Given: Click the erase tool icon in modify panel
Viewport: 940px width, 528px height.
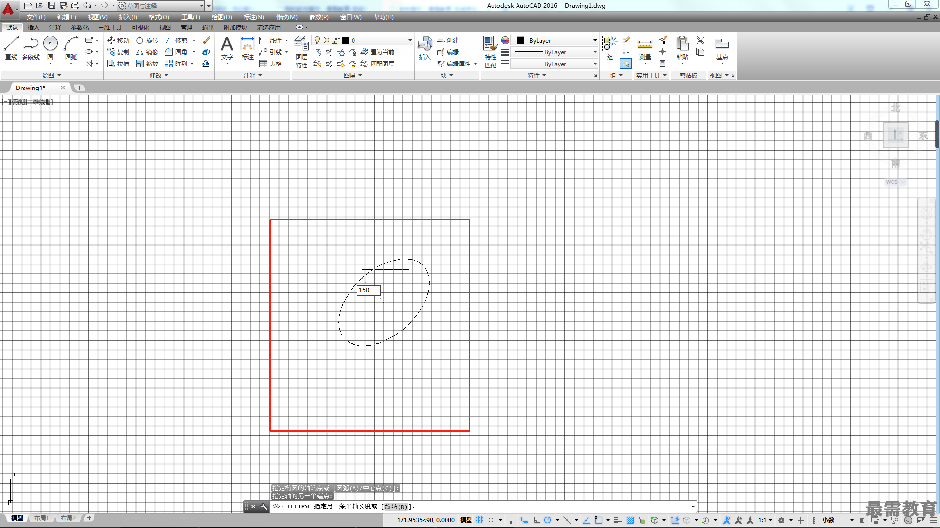Looking at the screenshot, I should 206,40.
